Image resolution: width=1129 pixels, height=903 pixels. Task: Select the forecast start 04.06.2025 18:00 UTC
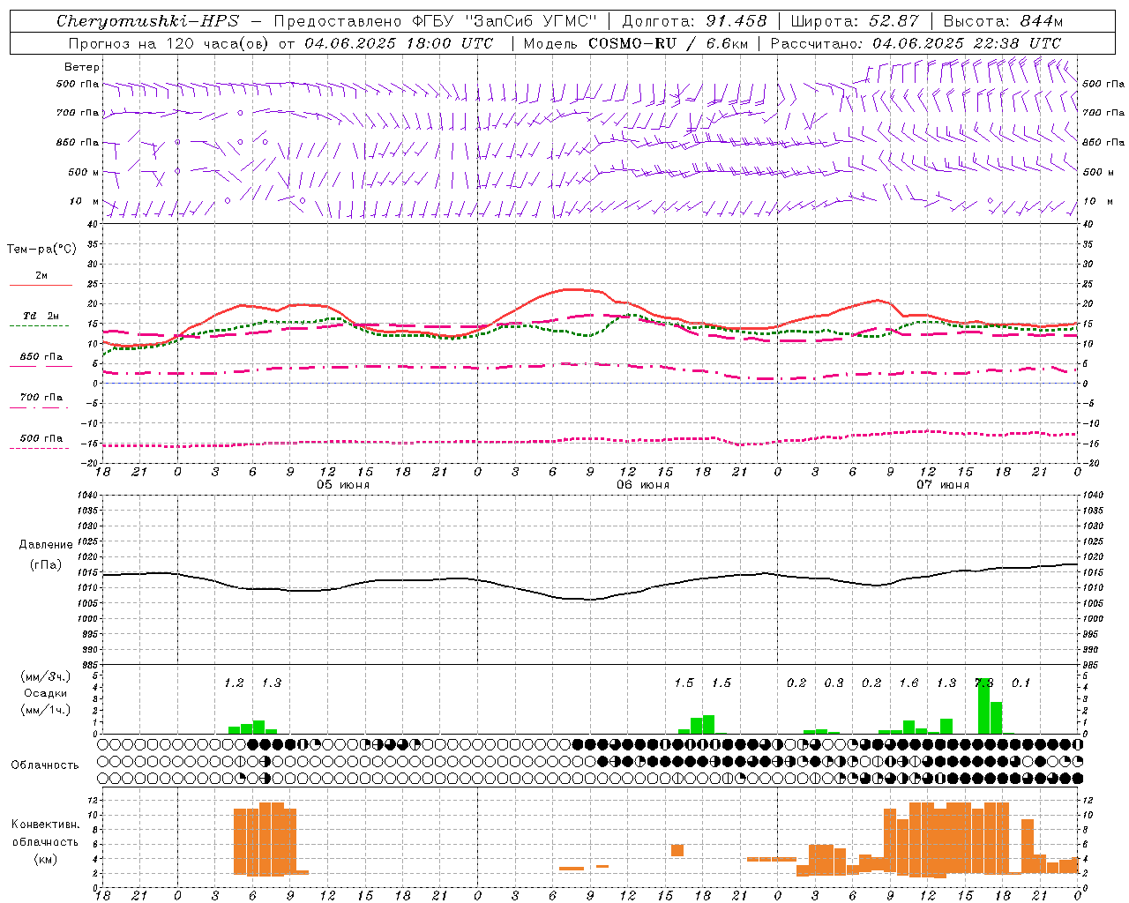[399, 42]
